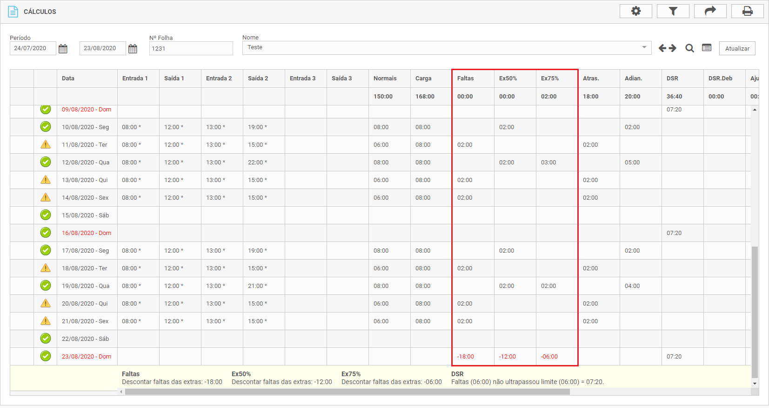Click the left-right navigation arrows icon
Screen dimensions: 769x411
(x=667, y=48)
